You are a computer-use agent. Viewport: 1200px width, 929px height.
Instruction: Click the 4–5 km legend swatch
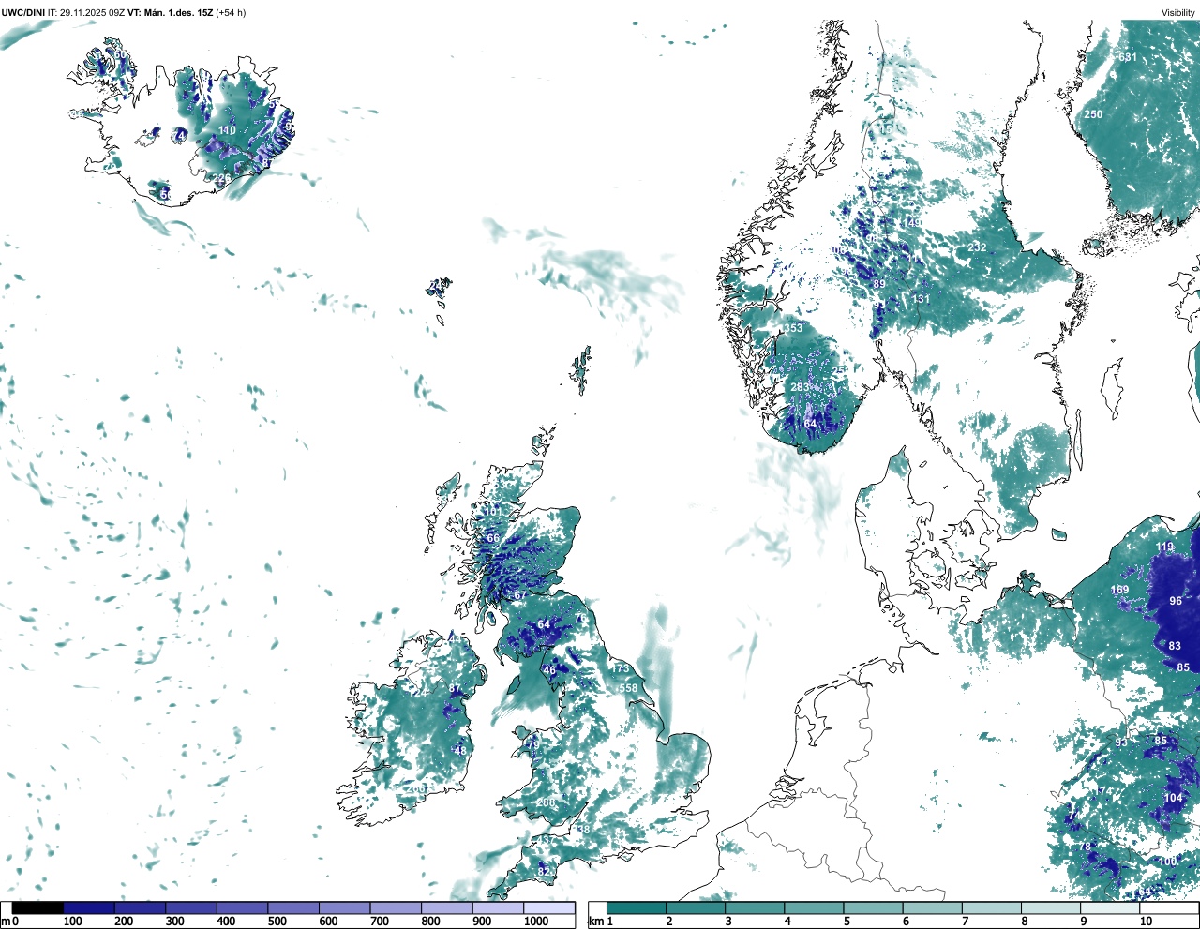click(x=815, y=908)
